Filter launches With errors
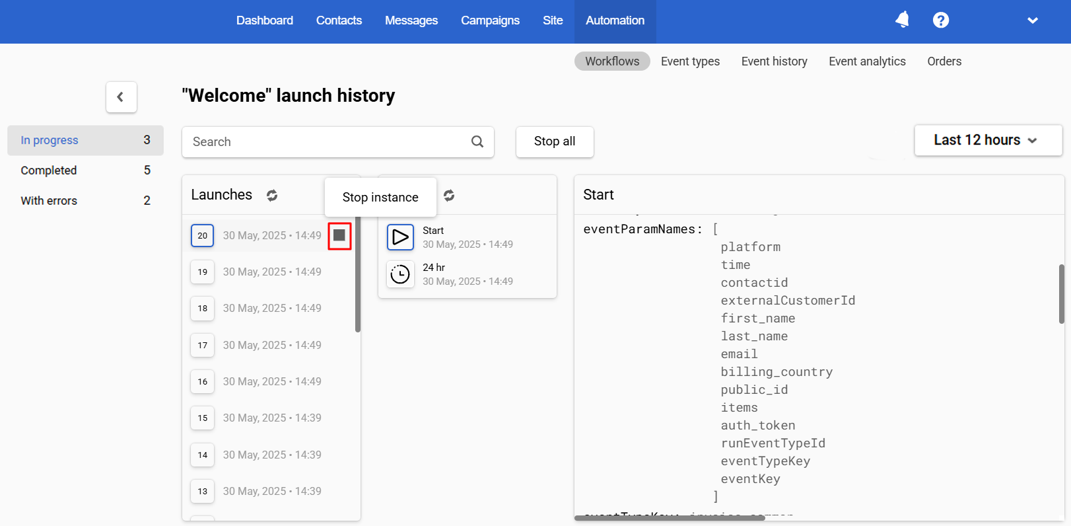 tap(85, 201)
